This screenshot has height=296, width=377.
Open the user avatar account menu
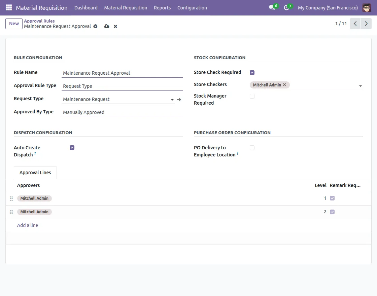coord(367,7)
